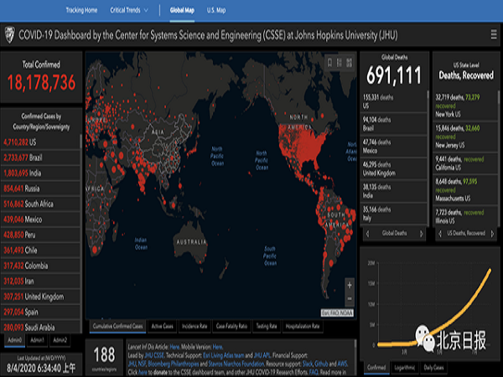Switch list to Admin2 level
This screenshot has height=377, width=503.
pyautogui.click(x=60, y=339)
